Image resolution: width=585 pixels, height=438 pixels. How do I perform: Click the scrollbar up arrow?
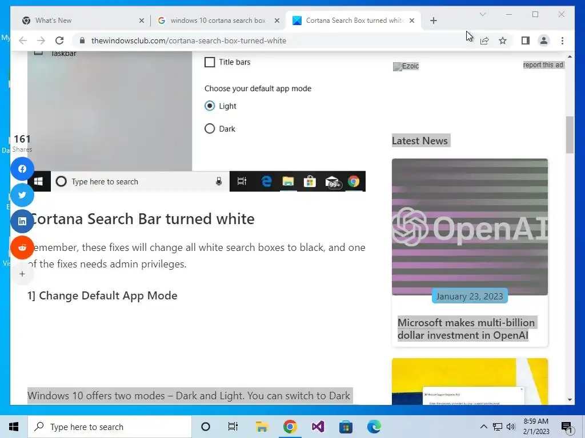coord(570,56)
